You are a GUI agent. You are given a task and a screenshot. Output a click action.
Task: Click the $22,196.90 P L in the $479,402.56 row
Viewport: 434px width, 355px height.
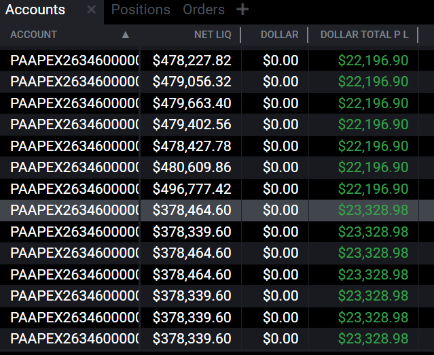373,124
